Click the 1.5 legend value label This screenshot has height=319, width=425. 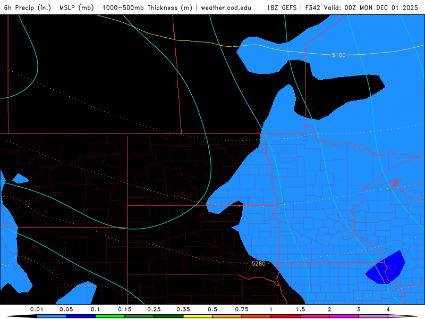coord(300,309)
